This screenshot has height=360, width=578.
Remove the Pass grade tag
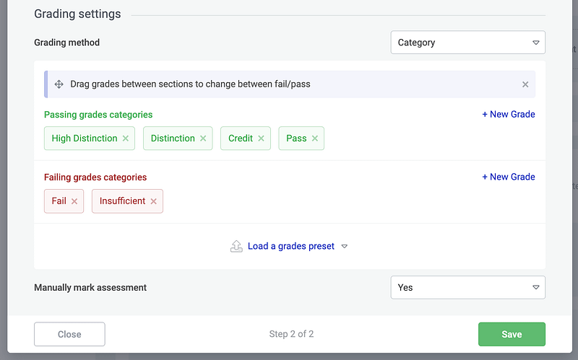click(x=315, y=139)
